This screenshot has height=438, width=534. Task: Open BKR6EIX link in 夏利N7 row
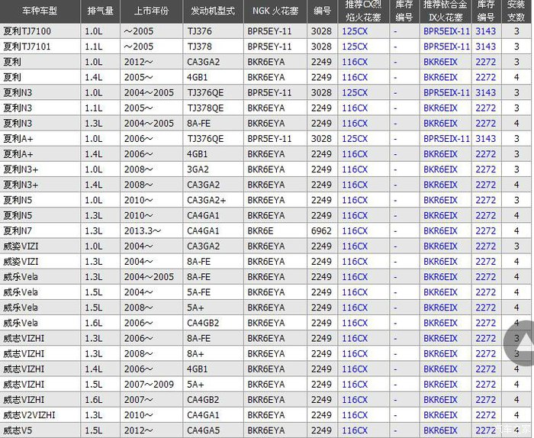(x=440, y=230)
